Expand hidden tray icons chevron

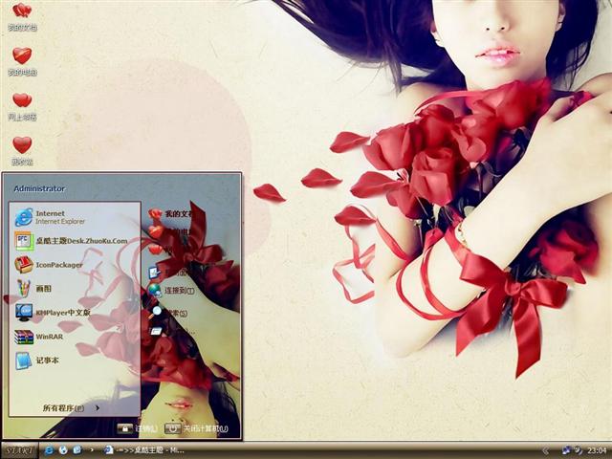click(x=545, y=451)
